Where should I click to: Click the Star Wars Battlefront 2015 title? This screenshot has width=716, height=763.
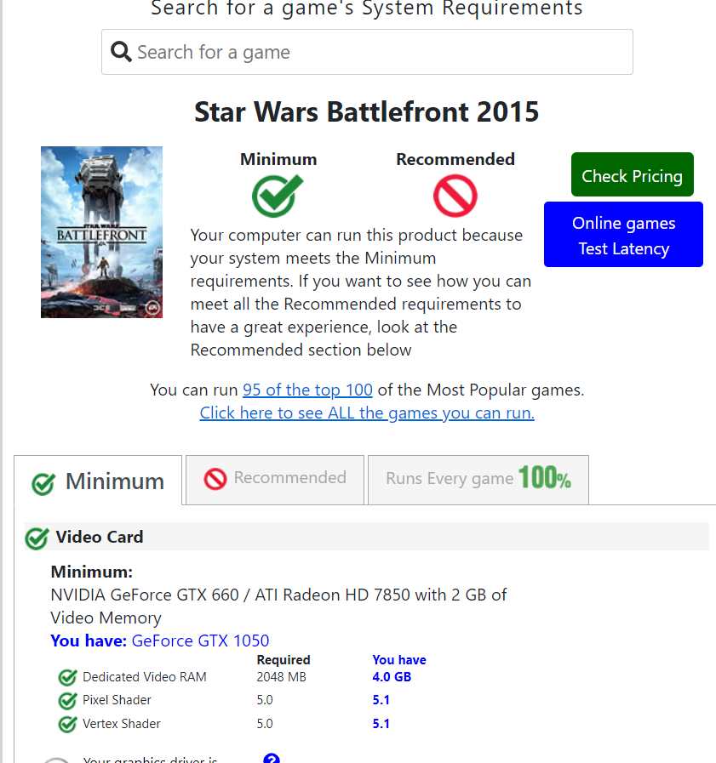click(367, 111)
